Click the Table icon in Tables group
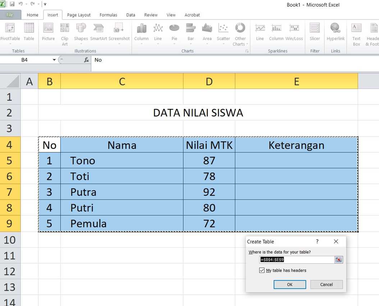 click(x=29, y=32)
